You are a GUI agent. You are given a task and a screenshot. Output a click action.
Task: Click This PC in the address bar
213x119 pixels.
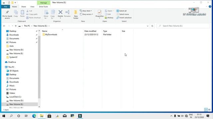[x=27, y=26]
